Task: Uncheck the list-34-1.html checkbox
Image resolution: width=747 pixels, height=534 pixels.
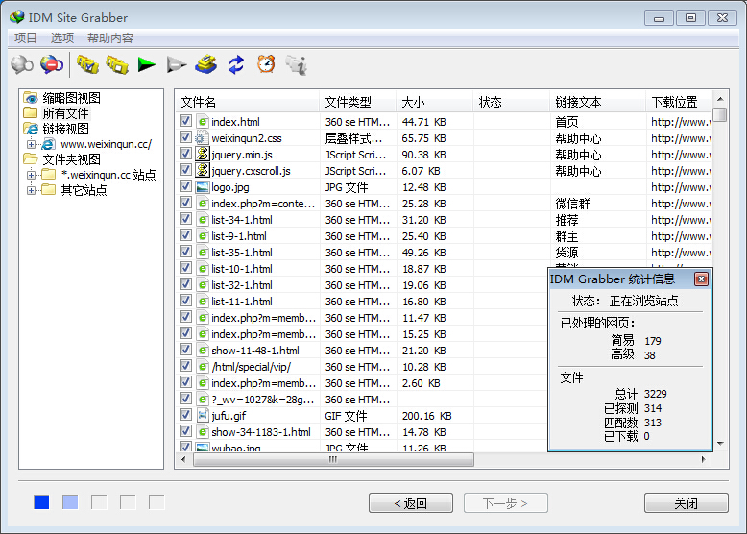Action: pyautogui.click(x=186, y=219)
